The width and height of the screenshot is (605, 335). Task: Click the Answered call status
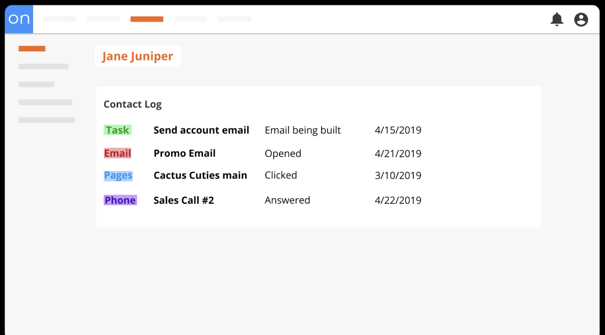click(x=287, y=200)
